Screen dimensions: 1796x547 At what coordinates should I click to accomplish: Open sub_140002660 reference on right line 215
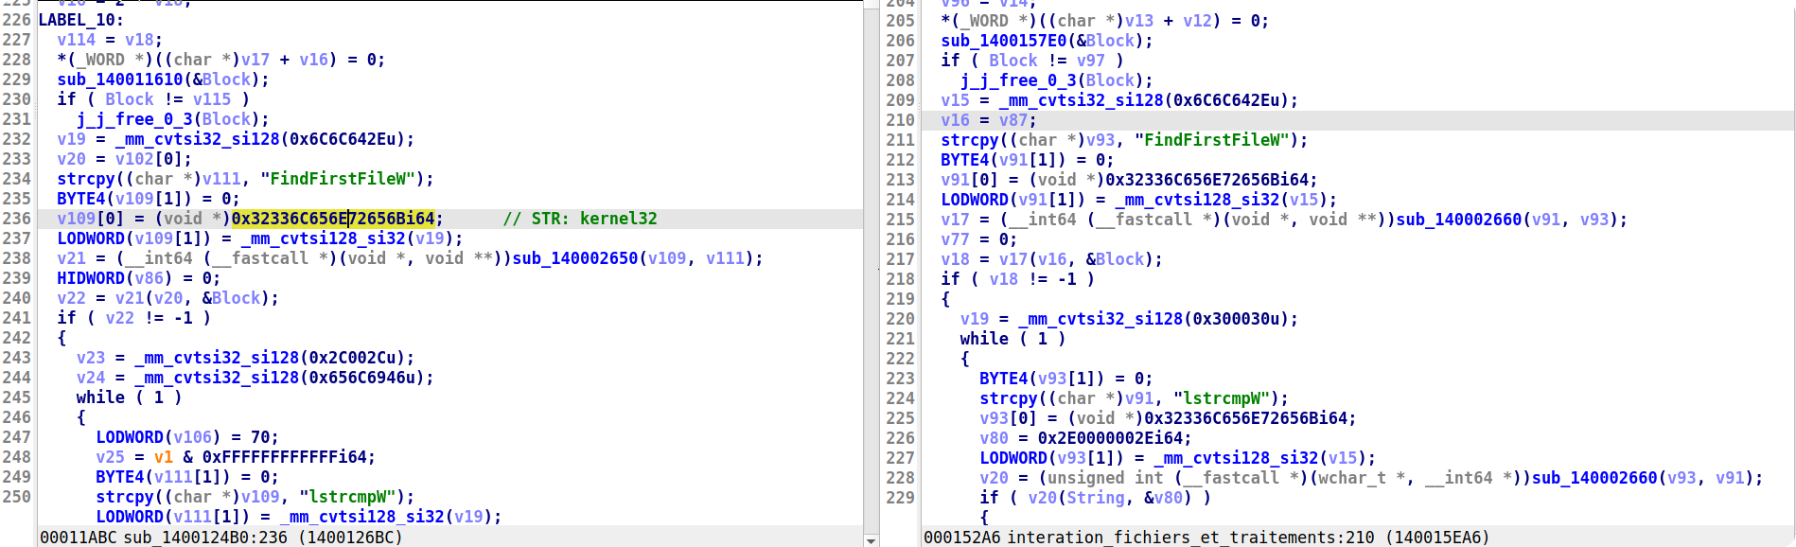[1459, 220]
